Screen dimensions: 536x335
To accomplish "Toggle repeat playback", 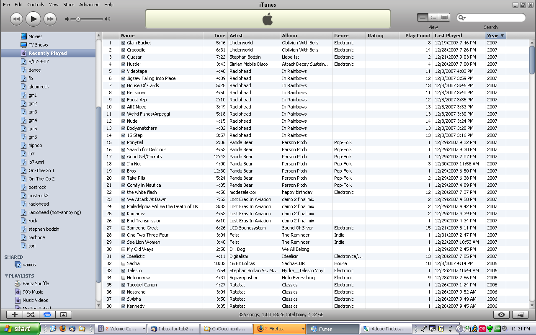I will (46, 314).
